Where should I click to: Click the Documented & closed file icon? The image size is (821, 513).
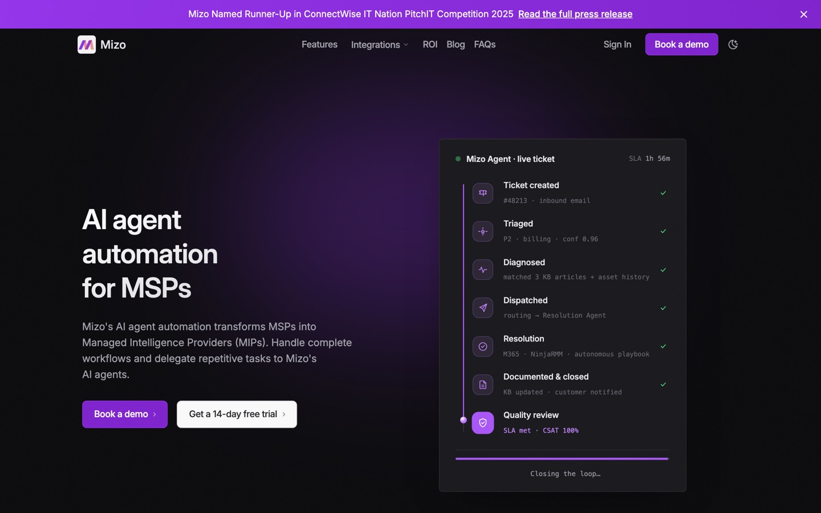[x=483, y=385]
